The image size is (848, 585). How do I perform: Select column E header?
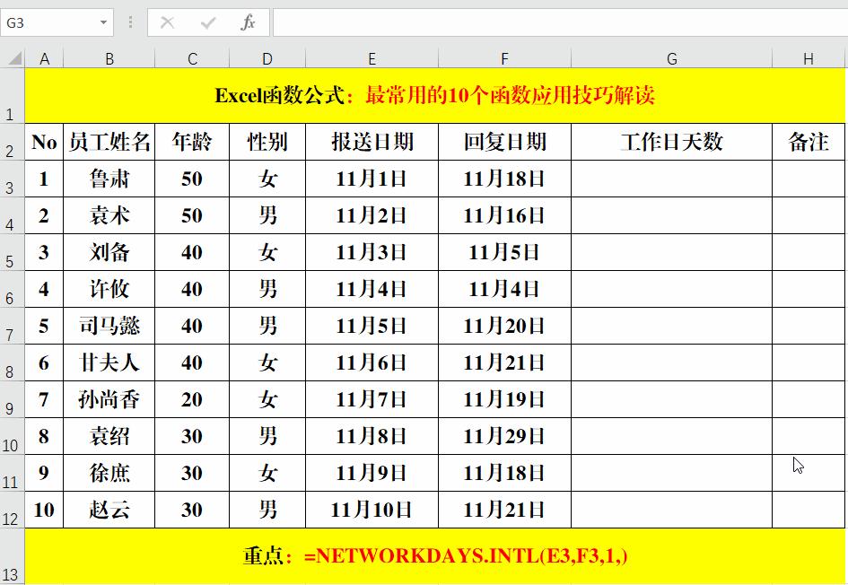point(372,57)
